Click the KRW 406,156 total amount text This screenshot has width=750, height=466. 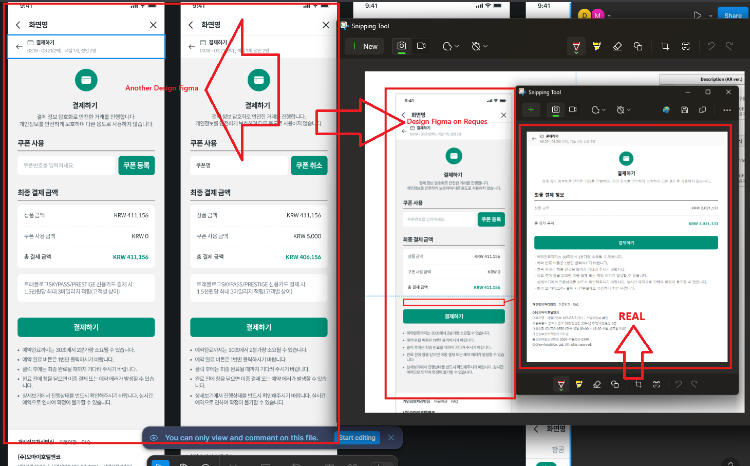pos(303,257)
